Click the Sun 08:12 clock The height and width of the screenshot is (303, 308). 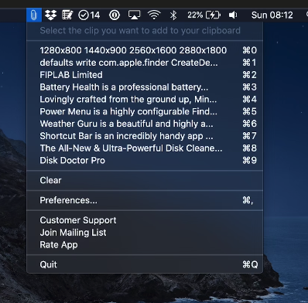pos(272,15)
